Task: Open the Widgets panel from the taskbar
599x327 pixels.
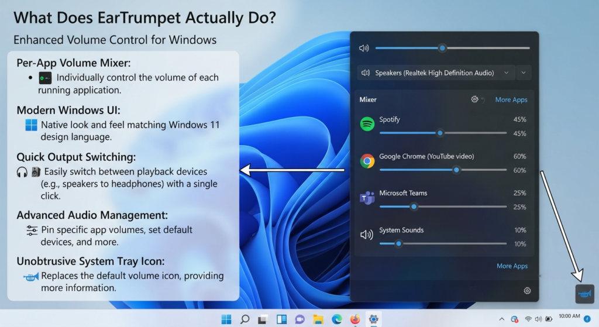Action: (281, 319)
